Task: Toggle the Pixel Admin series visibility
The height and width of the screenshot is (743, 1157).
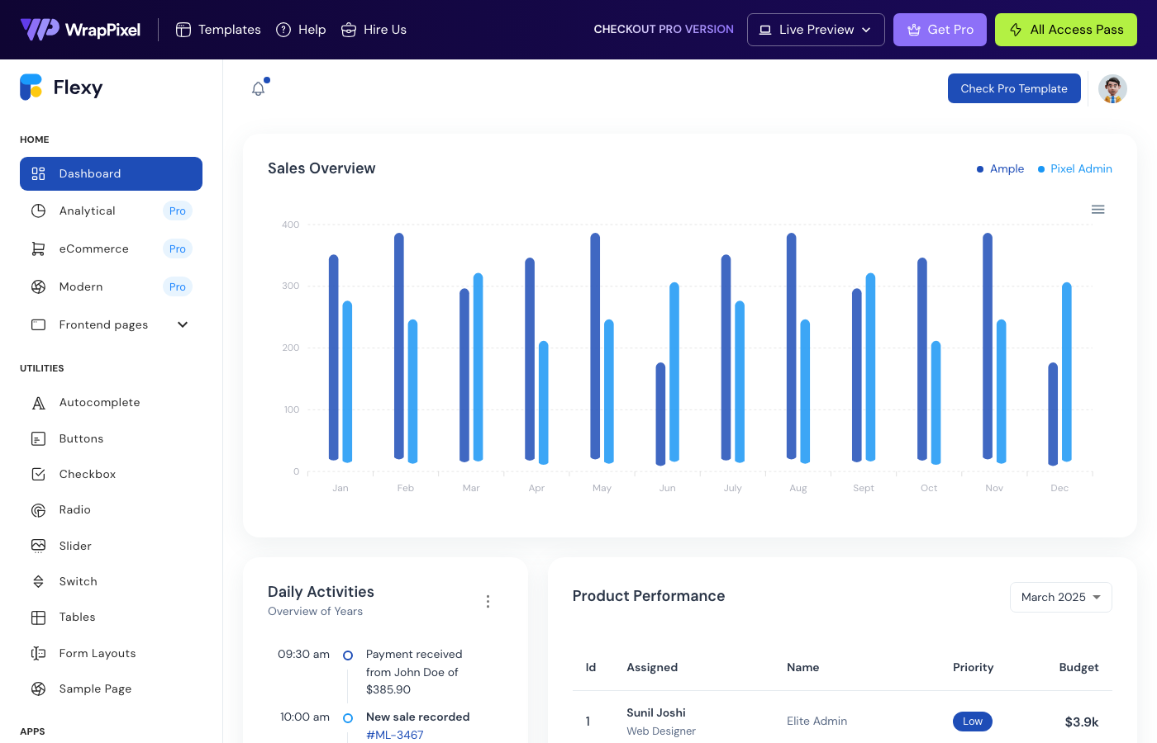Action: tap(1074, 168)
